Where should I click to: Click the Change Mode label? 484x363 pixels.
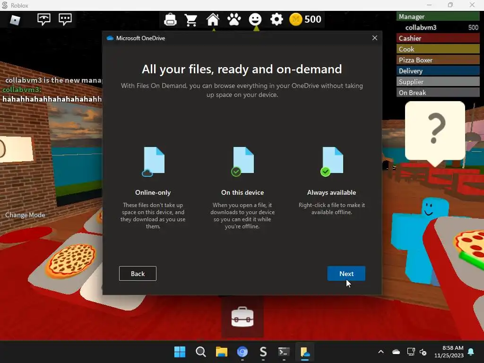[25, 215]
